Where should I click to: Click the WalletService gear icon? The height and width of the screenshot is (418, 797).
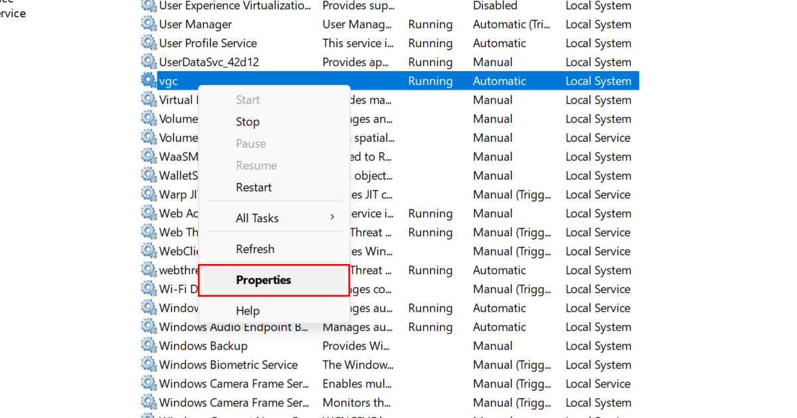(x=147, y=175)
